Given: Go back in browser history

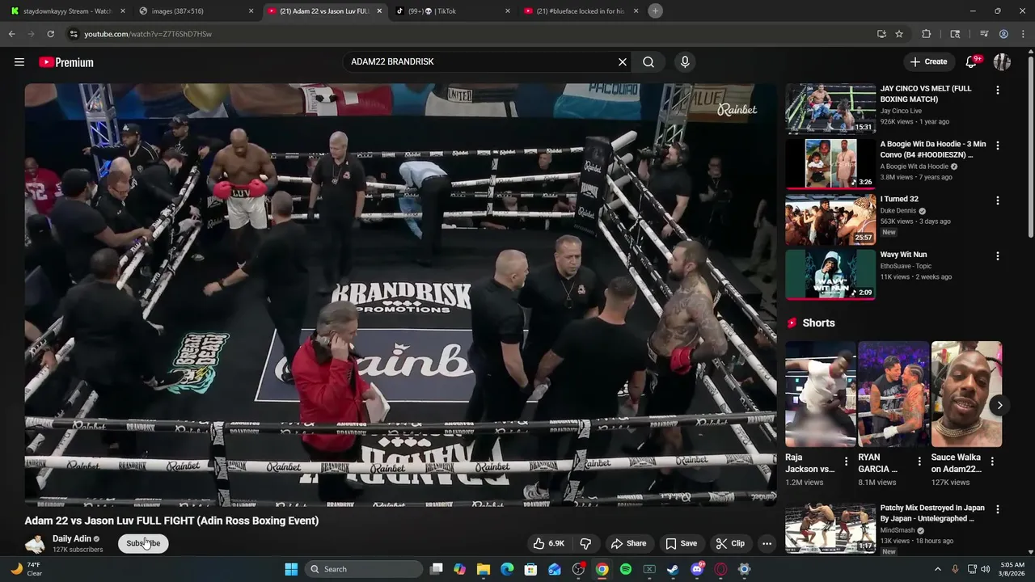Looking at the screenshot, I should (x=11, y=34).
